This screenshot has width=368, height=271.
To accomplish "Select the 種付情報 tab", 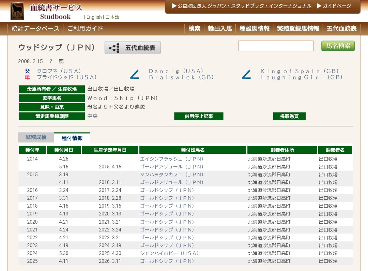I will [x=72, y=138].
